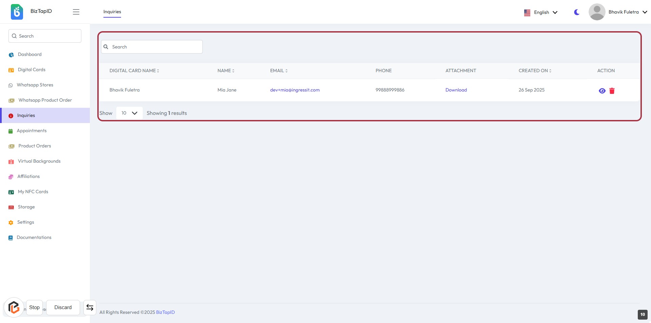651x323 pixels.
Task: Toggle dark mode moon icon
Action: click(576, 12)
